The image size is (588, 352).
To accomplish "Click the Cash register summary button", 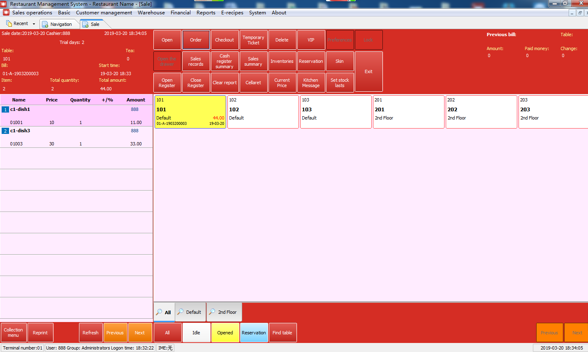I will click(x=225, y=61).
